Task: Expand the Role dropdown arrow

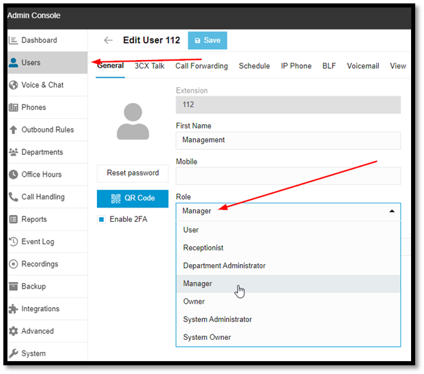Action: tap(391, 212)
